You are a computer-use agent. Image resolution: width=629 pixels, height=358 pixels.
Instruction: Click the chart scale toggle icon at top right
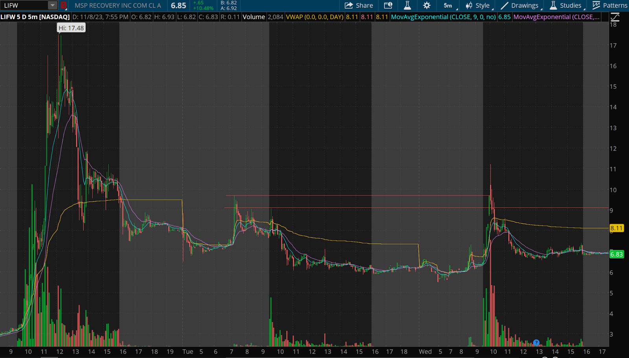click(615, 17)
